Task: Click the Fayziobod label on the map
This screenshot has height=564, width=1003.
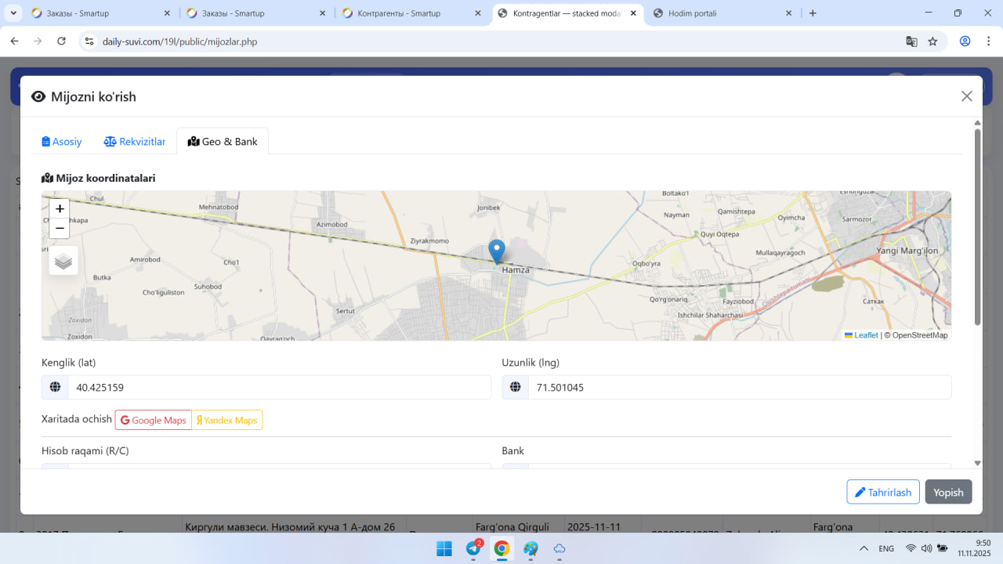Action: 738,301
